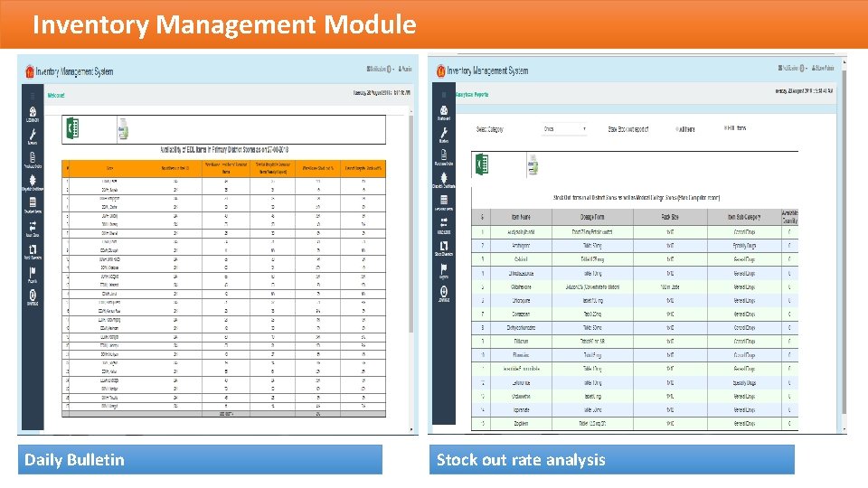The height and width of the screenshot is (488, 868).
Task: Click the print document icon in Daily Bulletin screen
Action: (x=123, y=128)
